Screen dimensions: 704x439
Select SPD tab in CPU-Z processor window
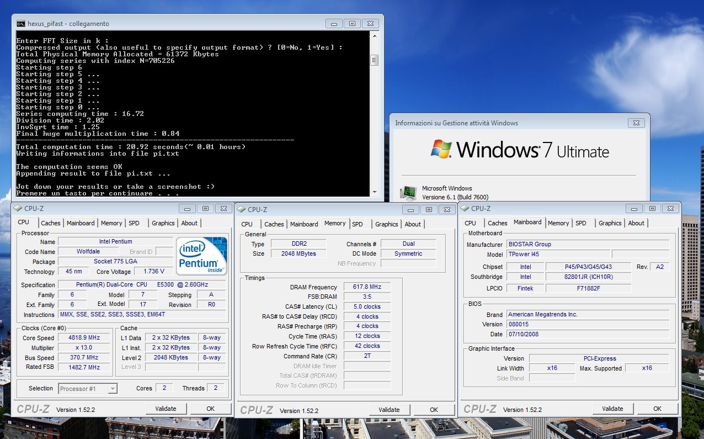click(134, 223)
